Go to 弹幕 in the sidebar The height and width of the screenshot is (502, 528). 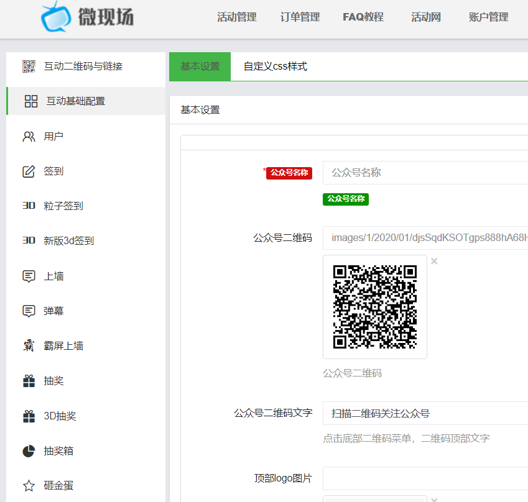tap(86, 311)
